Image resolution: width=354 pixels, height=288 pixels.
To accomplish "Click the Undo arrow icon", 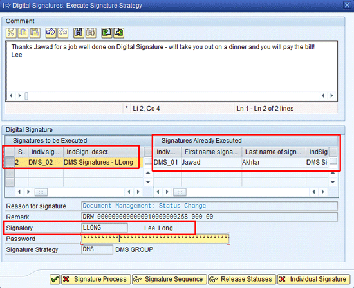I will coord(51,33).
